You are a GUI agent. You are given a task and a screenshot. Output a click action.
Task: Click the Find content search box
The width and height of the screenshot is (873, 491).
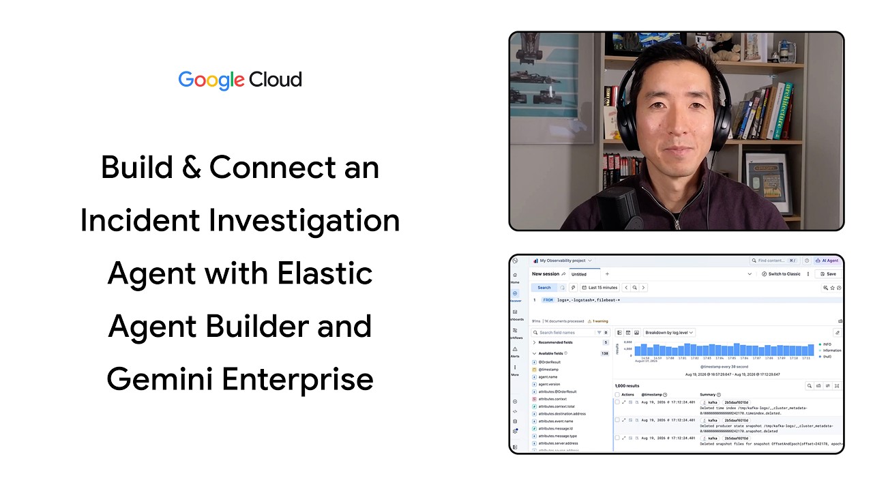(775, 261)
